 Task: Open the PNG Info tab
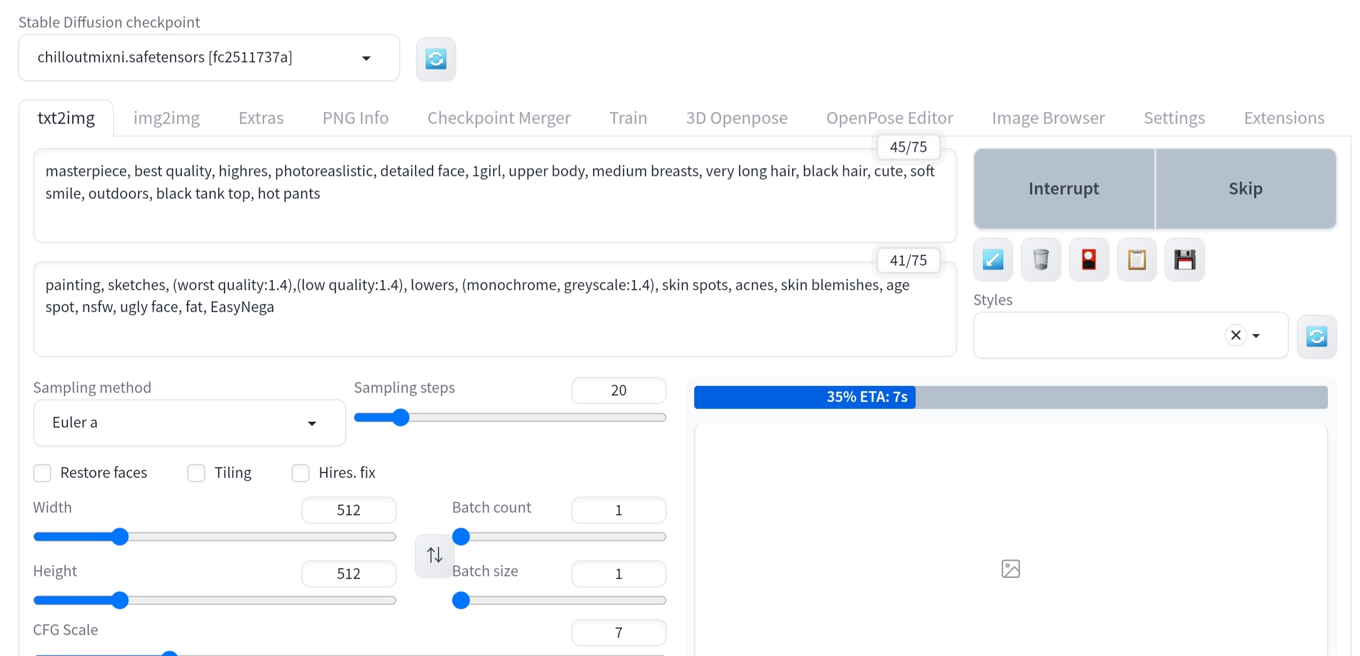pyautogui.click(x=355, y=118)
